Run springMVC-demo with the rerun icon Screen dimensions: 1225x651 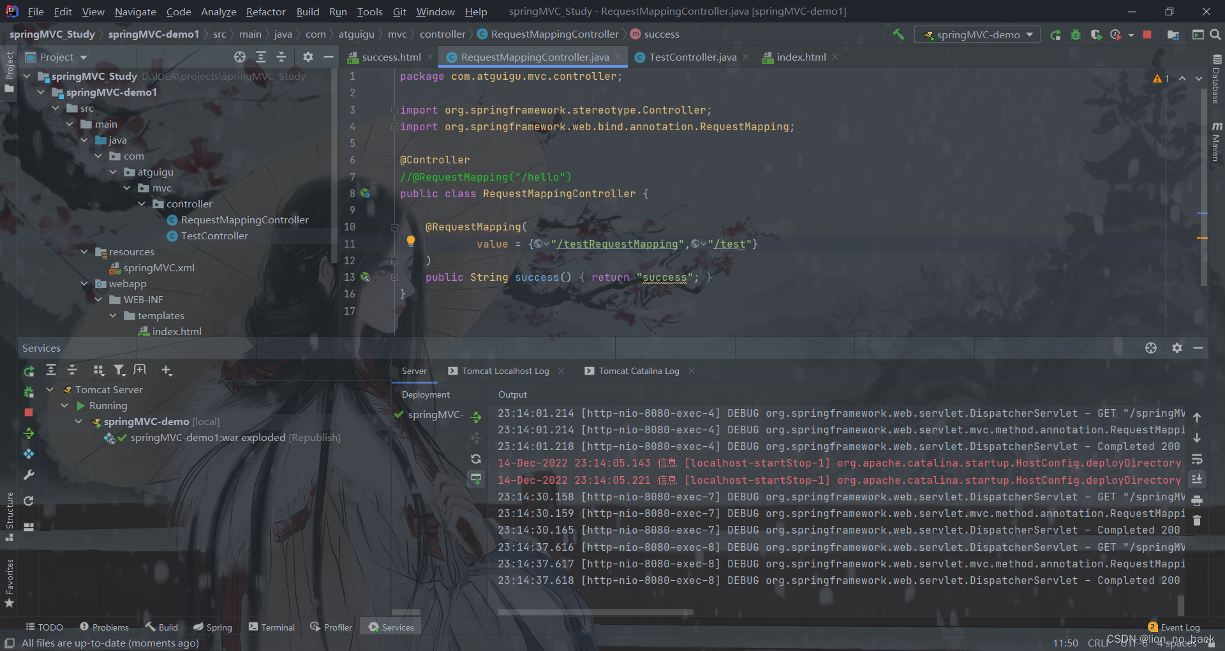click(1056, 34)
